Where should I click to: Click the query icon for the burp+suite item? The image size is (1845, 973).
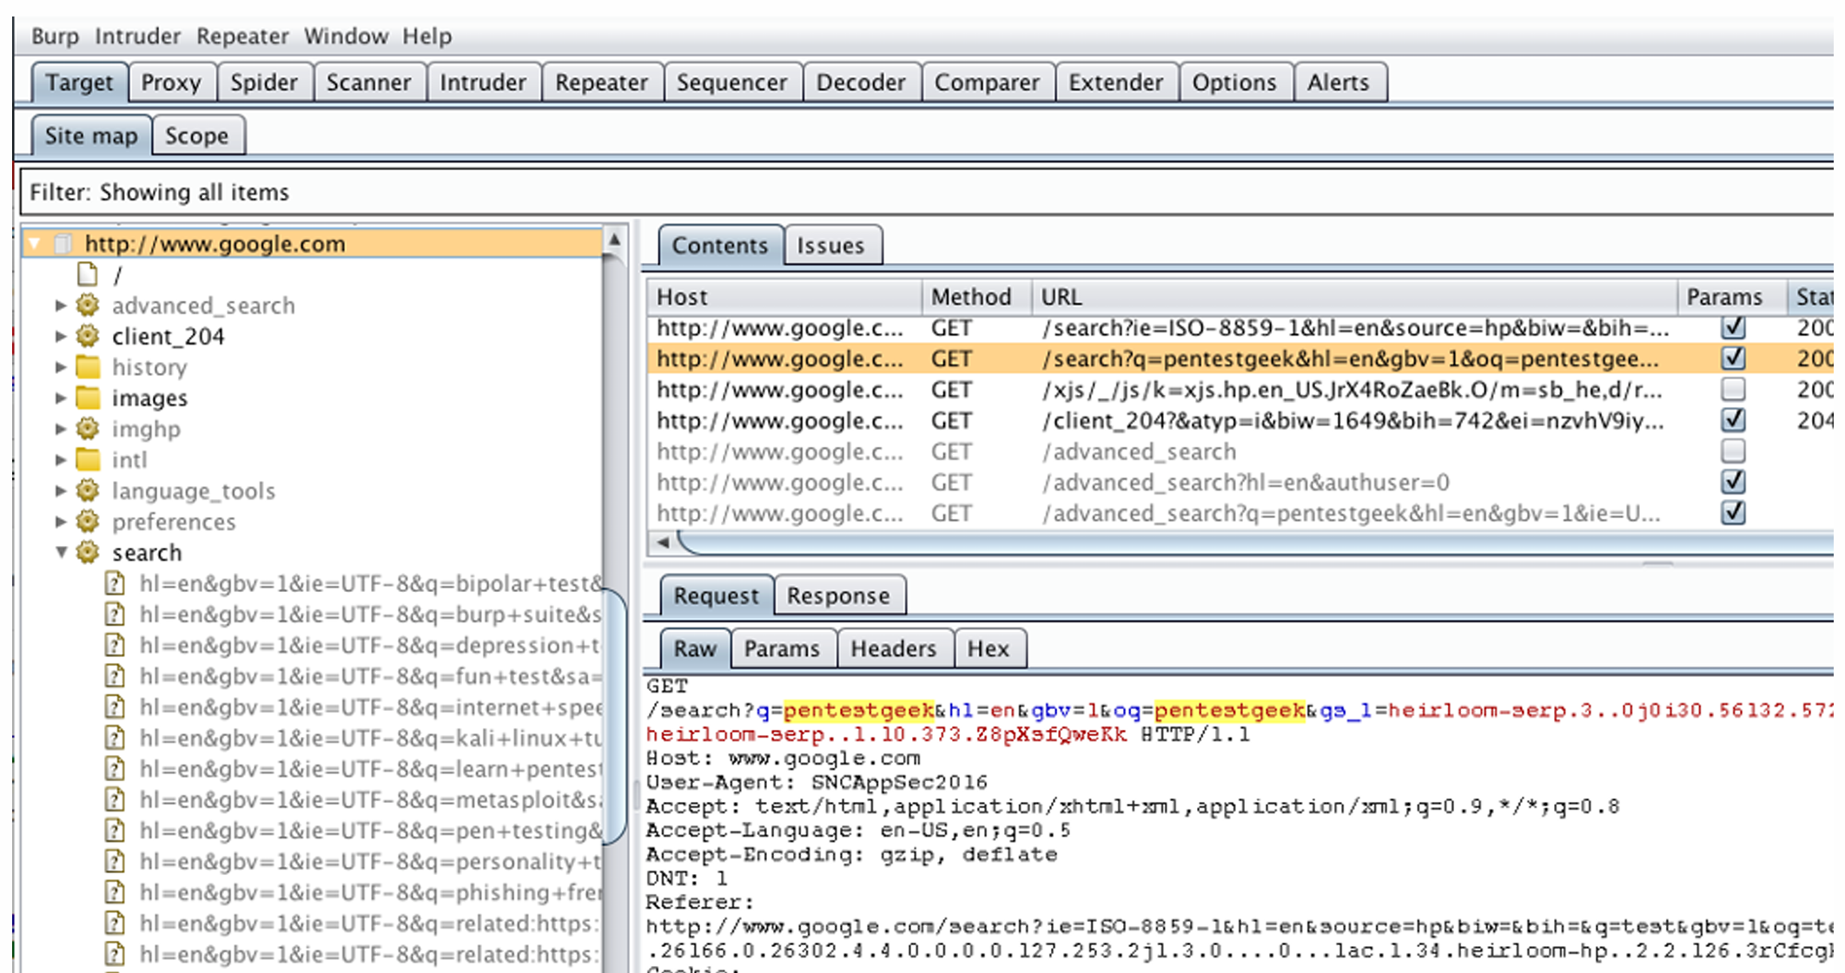pos(115,615)
